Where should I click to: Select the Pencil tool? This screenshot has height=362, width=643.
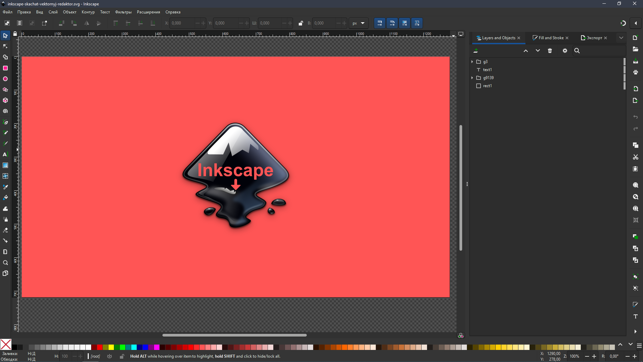[5, 133]
